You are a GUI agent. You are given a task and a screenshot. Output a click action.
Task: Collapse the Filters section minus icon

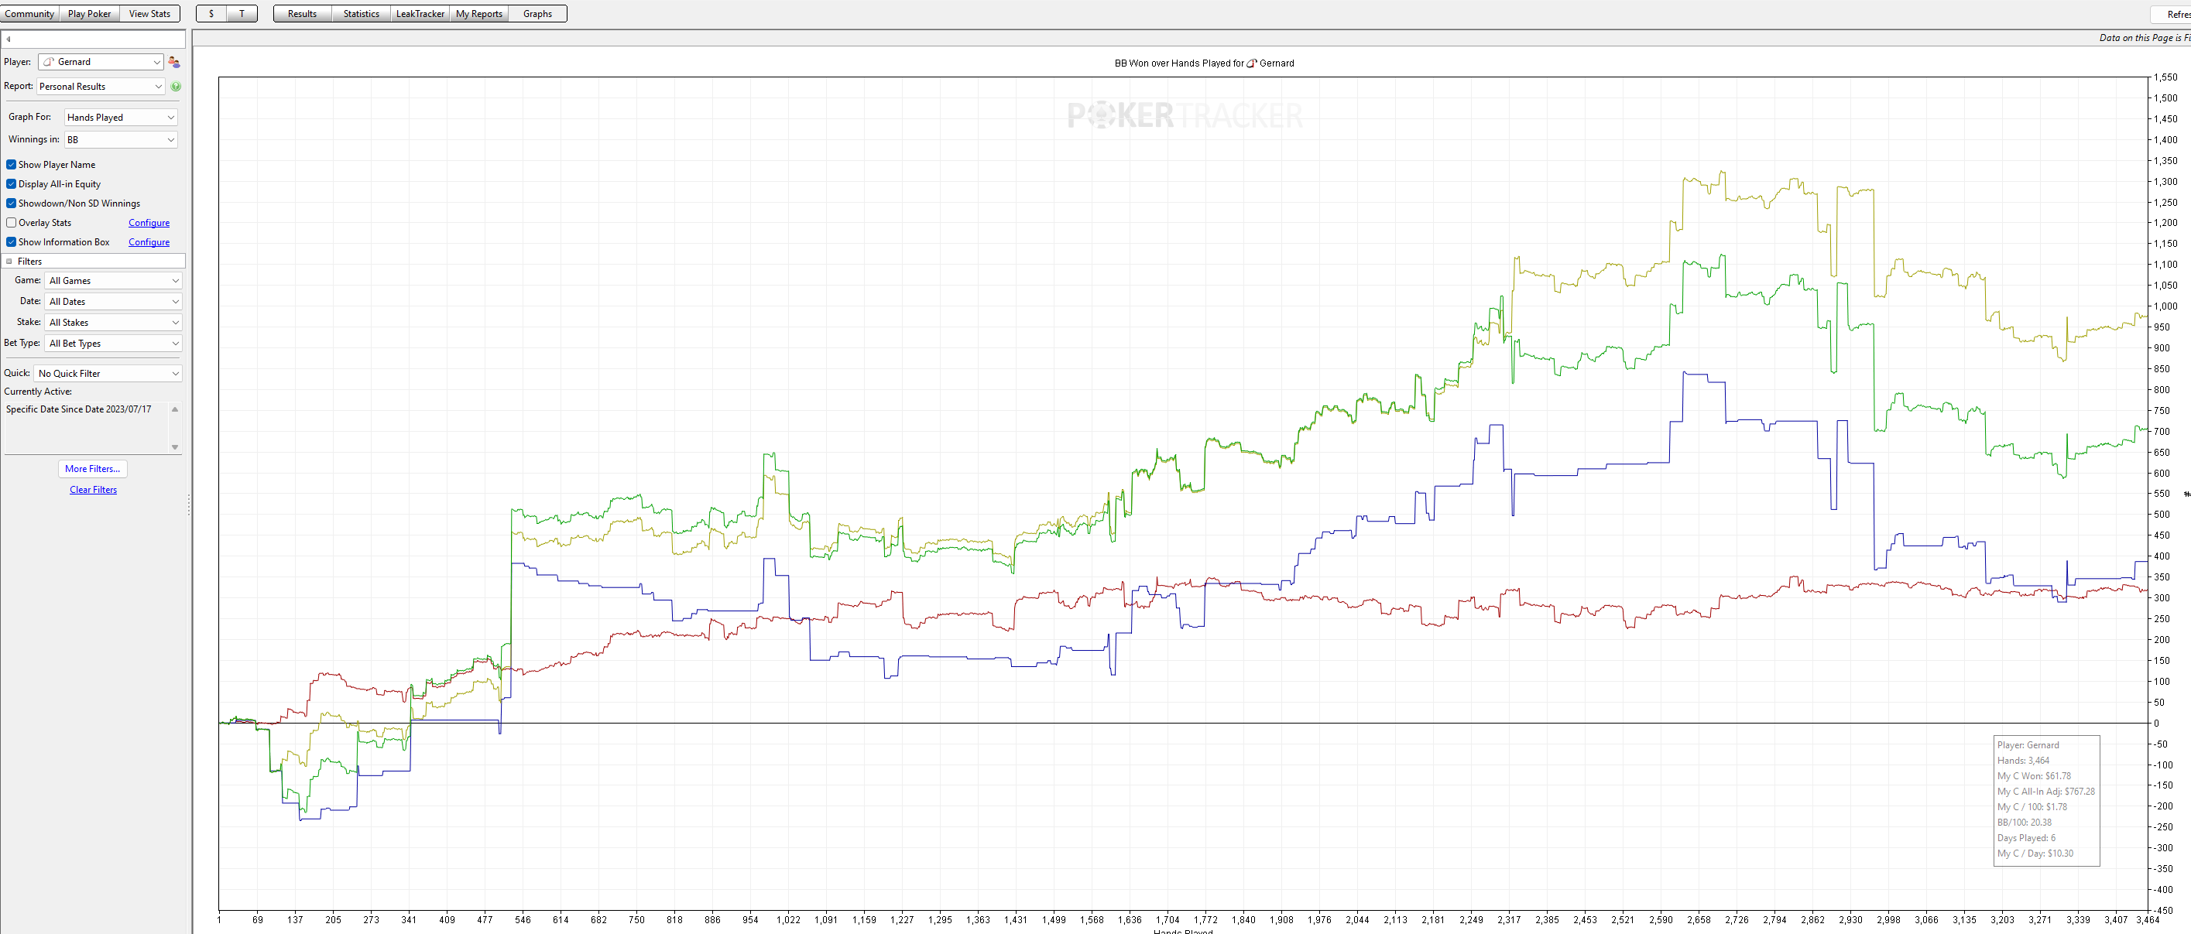pos(9,262)
